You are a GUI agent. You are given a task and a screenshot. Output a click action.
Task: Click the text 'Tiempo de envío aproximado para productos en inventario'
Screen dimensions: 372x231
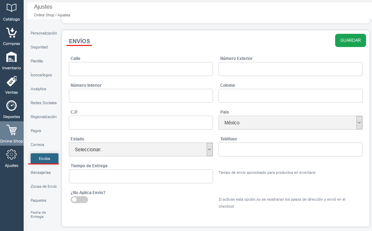267,172
